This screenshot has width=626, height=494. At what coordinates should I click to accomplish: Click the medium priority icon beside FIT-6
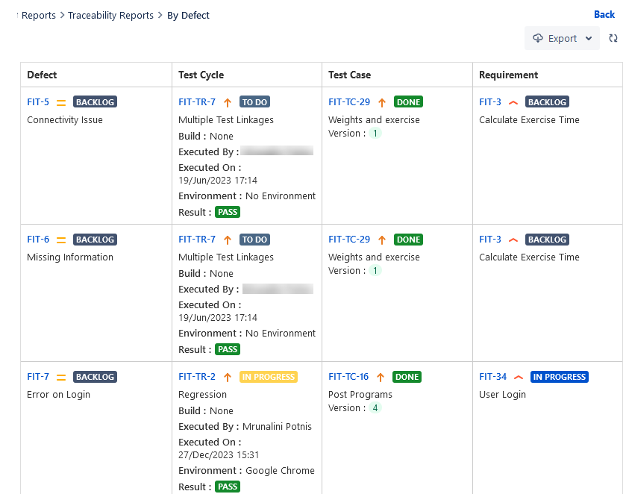[61, 240]
